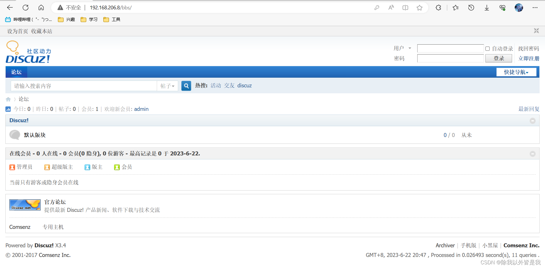The height and width of the screenshot is (268, 545).
Task: Open the 用户 login type dropdown
Action: click(402, 48)
